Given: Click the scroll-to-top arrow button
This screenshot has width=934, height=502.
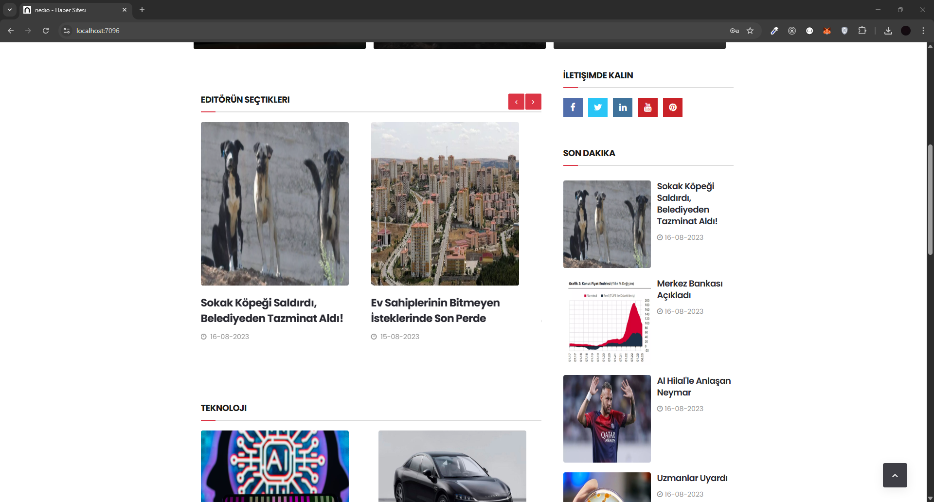Looking at the screenshot, I should 895,475.
